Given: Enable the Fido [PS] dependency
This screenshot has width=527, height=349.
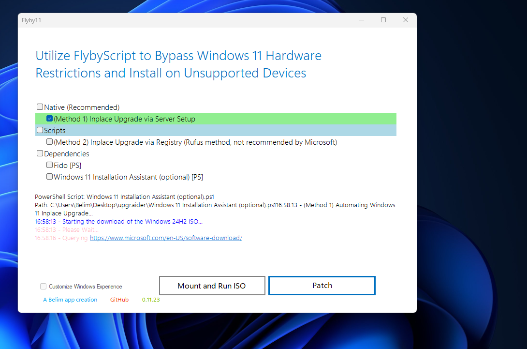Looking at the screenshot, I should tap(49, 165).
